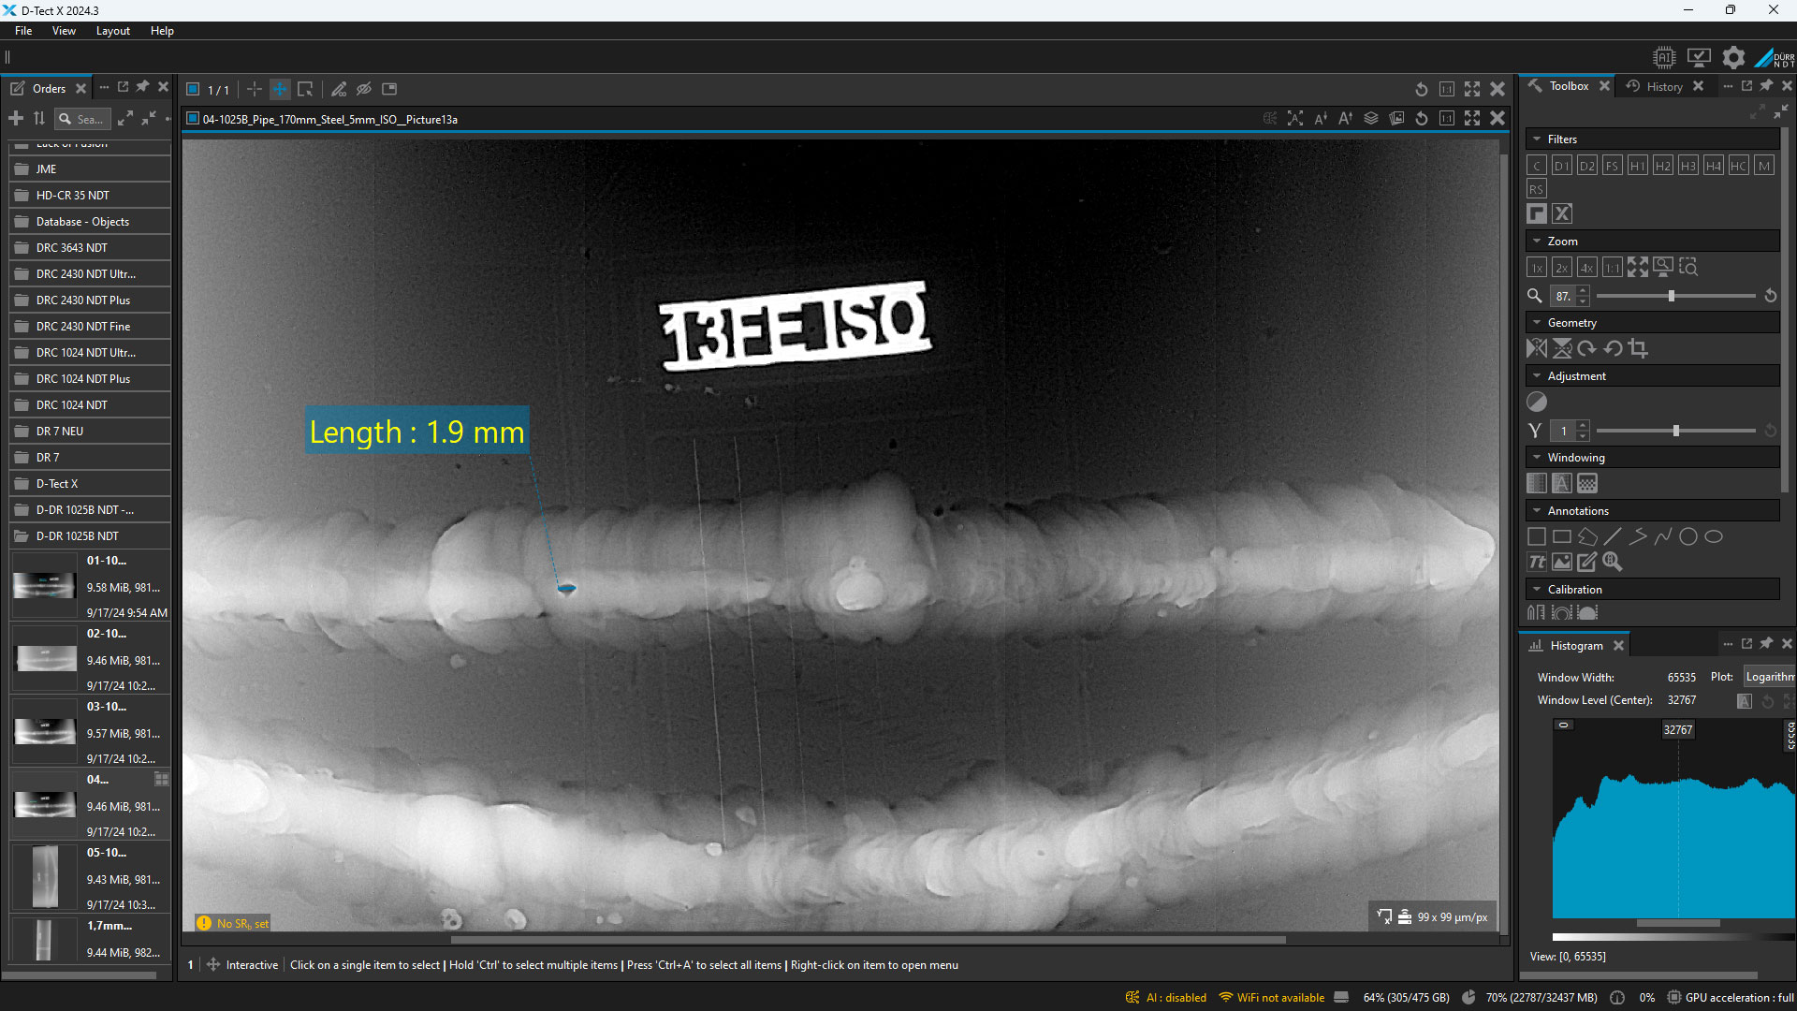Toggle the D1 filter button

1561,166
